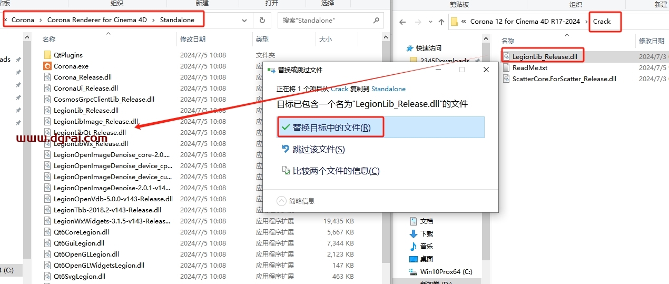This screenshot has height=284, width=669.
Task: Click Standalone breadcrumb segment in left window
Action: click(177, 20)
